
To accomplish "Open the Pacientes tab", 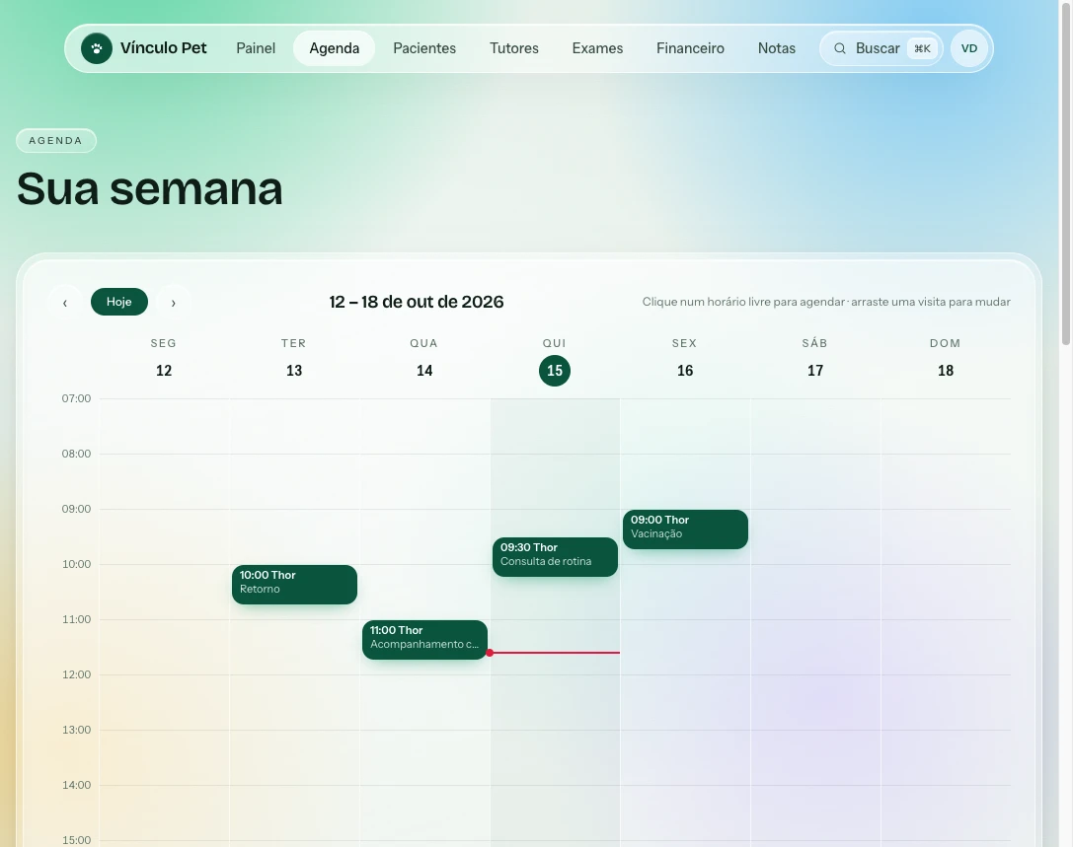I will 424,48.
